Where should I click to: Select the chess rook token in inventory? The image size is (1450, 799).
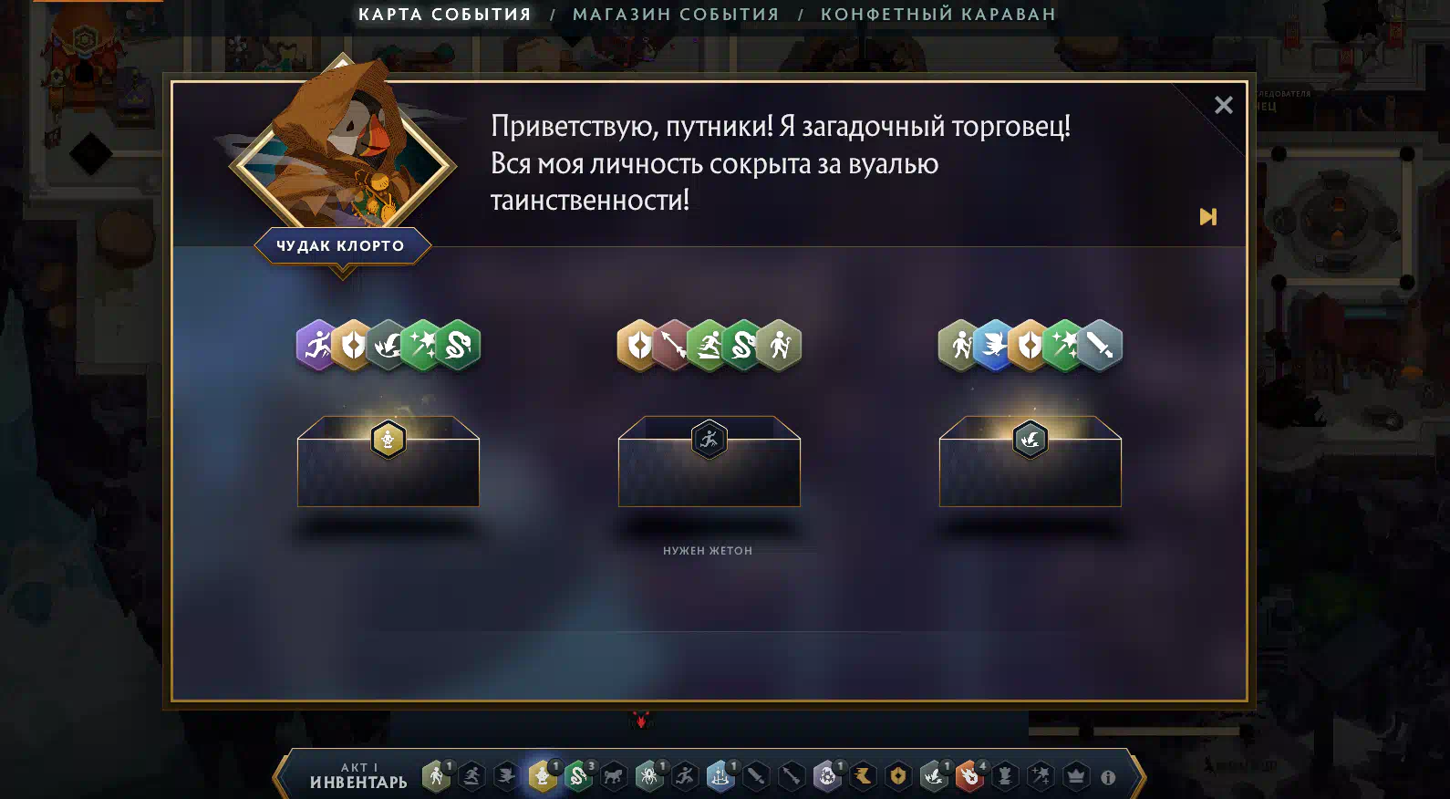point(1005,776)
